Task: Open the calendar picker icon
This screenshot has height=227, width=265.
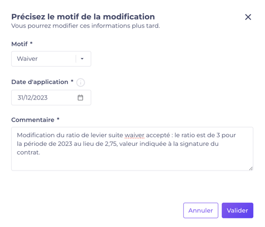Action: click(x=80, y=98)
